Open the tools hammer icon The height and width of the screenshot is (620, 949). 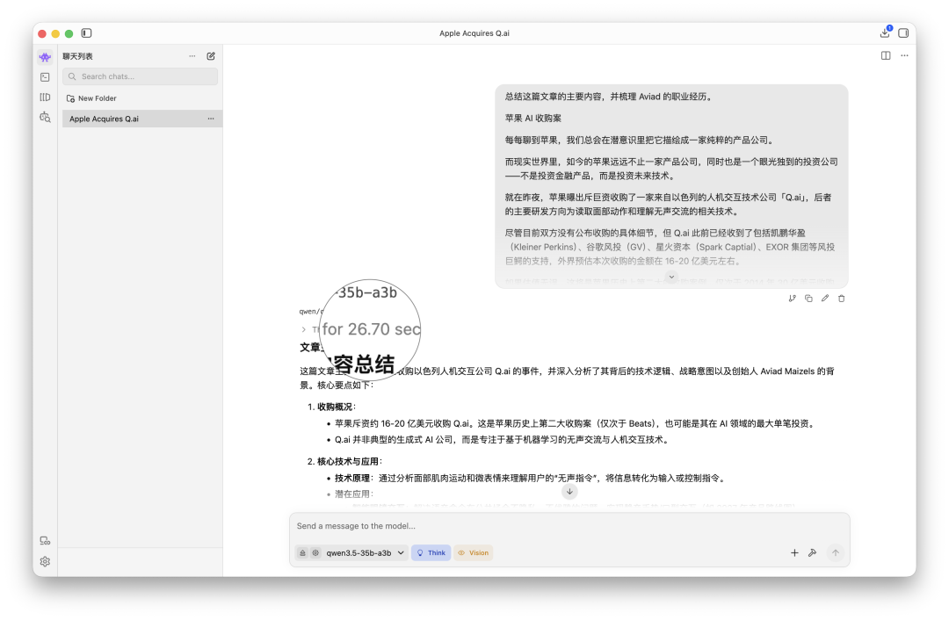(812, 553)
